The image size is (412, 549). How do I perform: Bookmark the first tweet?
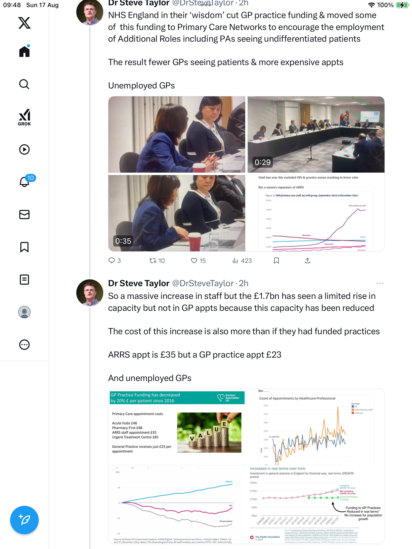coord(276,261)
